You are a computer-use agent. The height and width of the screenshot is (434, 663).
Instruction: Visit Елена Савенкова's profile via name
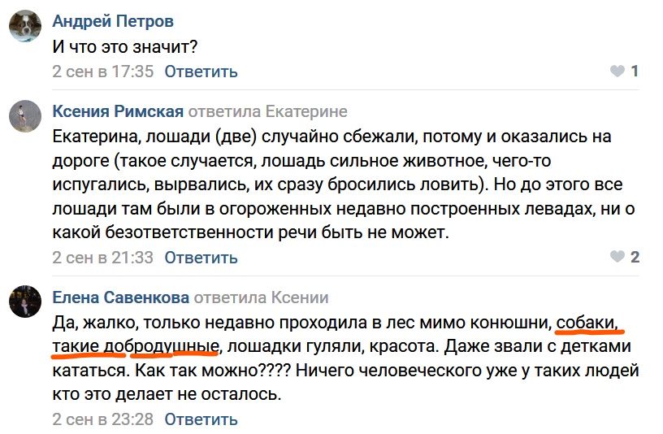pos(120,297)
